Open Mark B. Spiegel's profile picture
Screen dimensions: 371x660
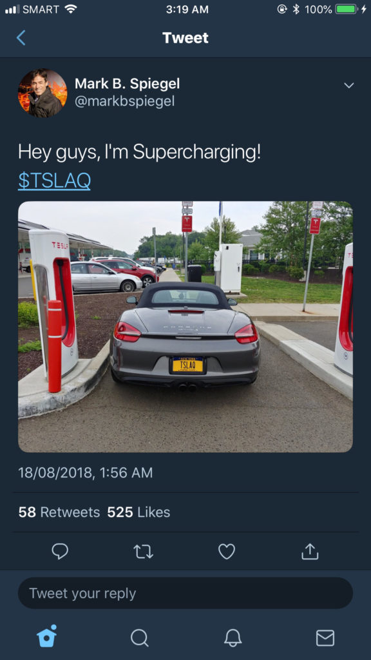[x=43, y=93]
